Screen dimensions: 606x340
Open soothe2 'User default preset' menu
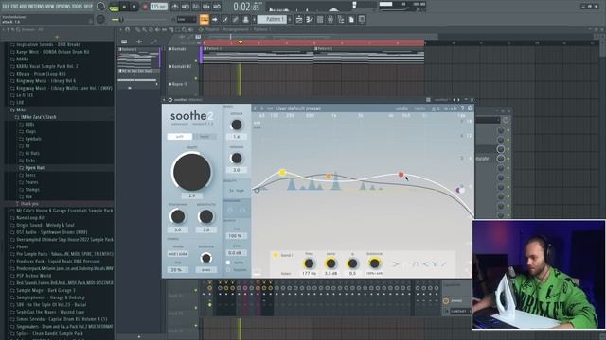coord(298,109)
